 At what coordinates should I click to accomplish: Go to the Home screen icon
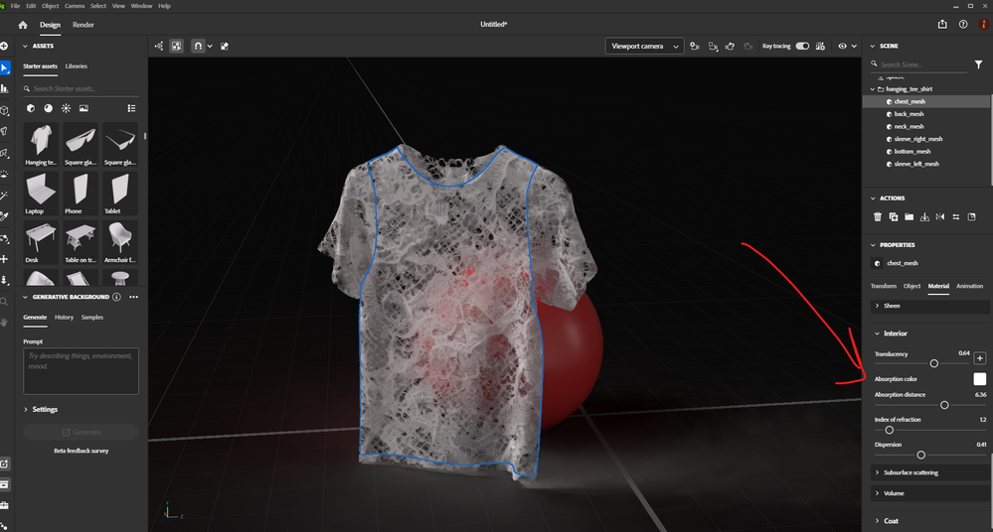click(23, 25)
